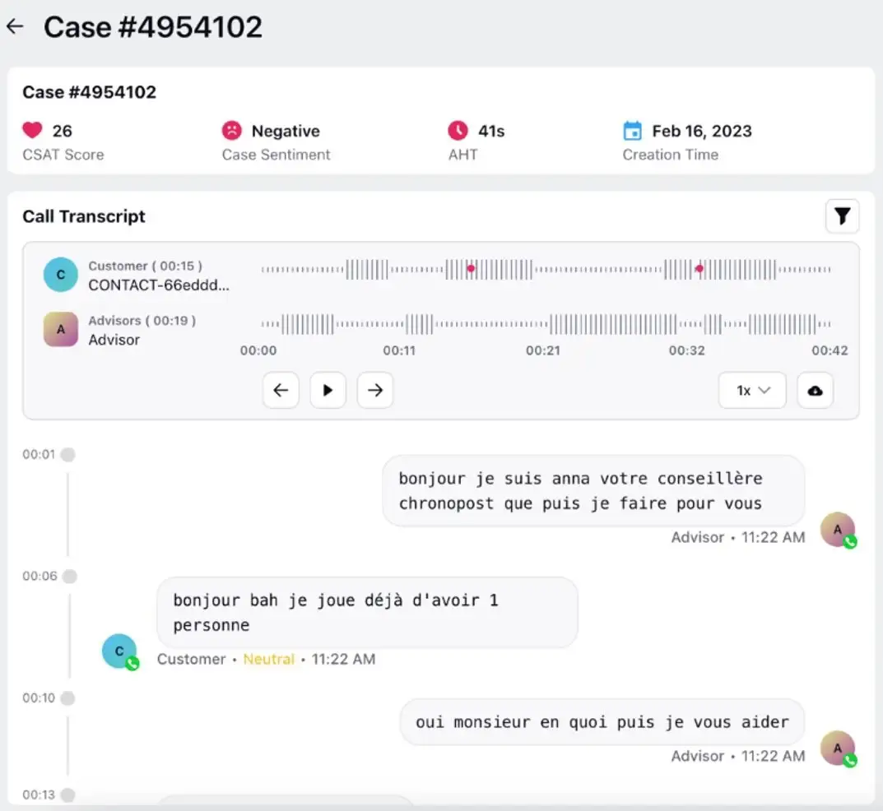Download the call recording via cloud icon
The image size is (883, 811).
tap(815, 390)
